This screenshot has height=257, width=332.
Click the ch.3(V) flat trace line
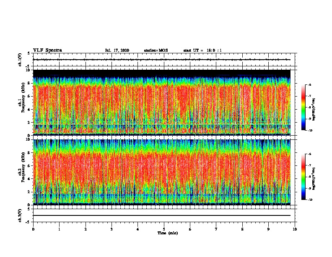coord(161,215)
